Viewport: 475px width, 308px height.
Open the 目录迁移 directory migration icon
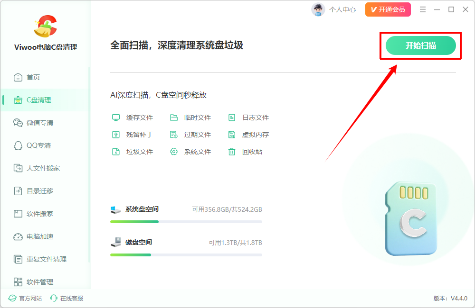pyautogui.click(x=18, y=191)
